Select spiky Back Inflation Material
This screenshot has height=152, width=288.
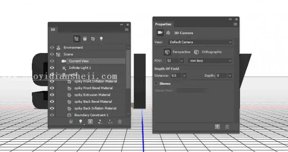coord(91,108)
